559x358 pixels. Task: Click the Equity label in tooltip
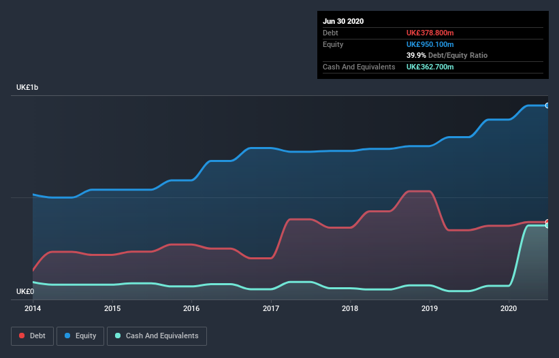(333, 44)
